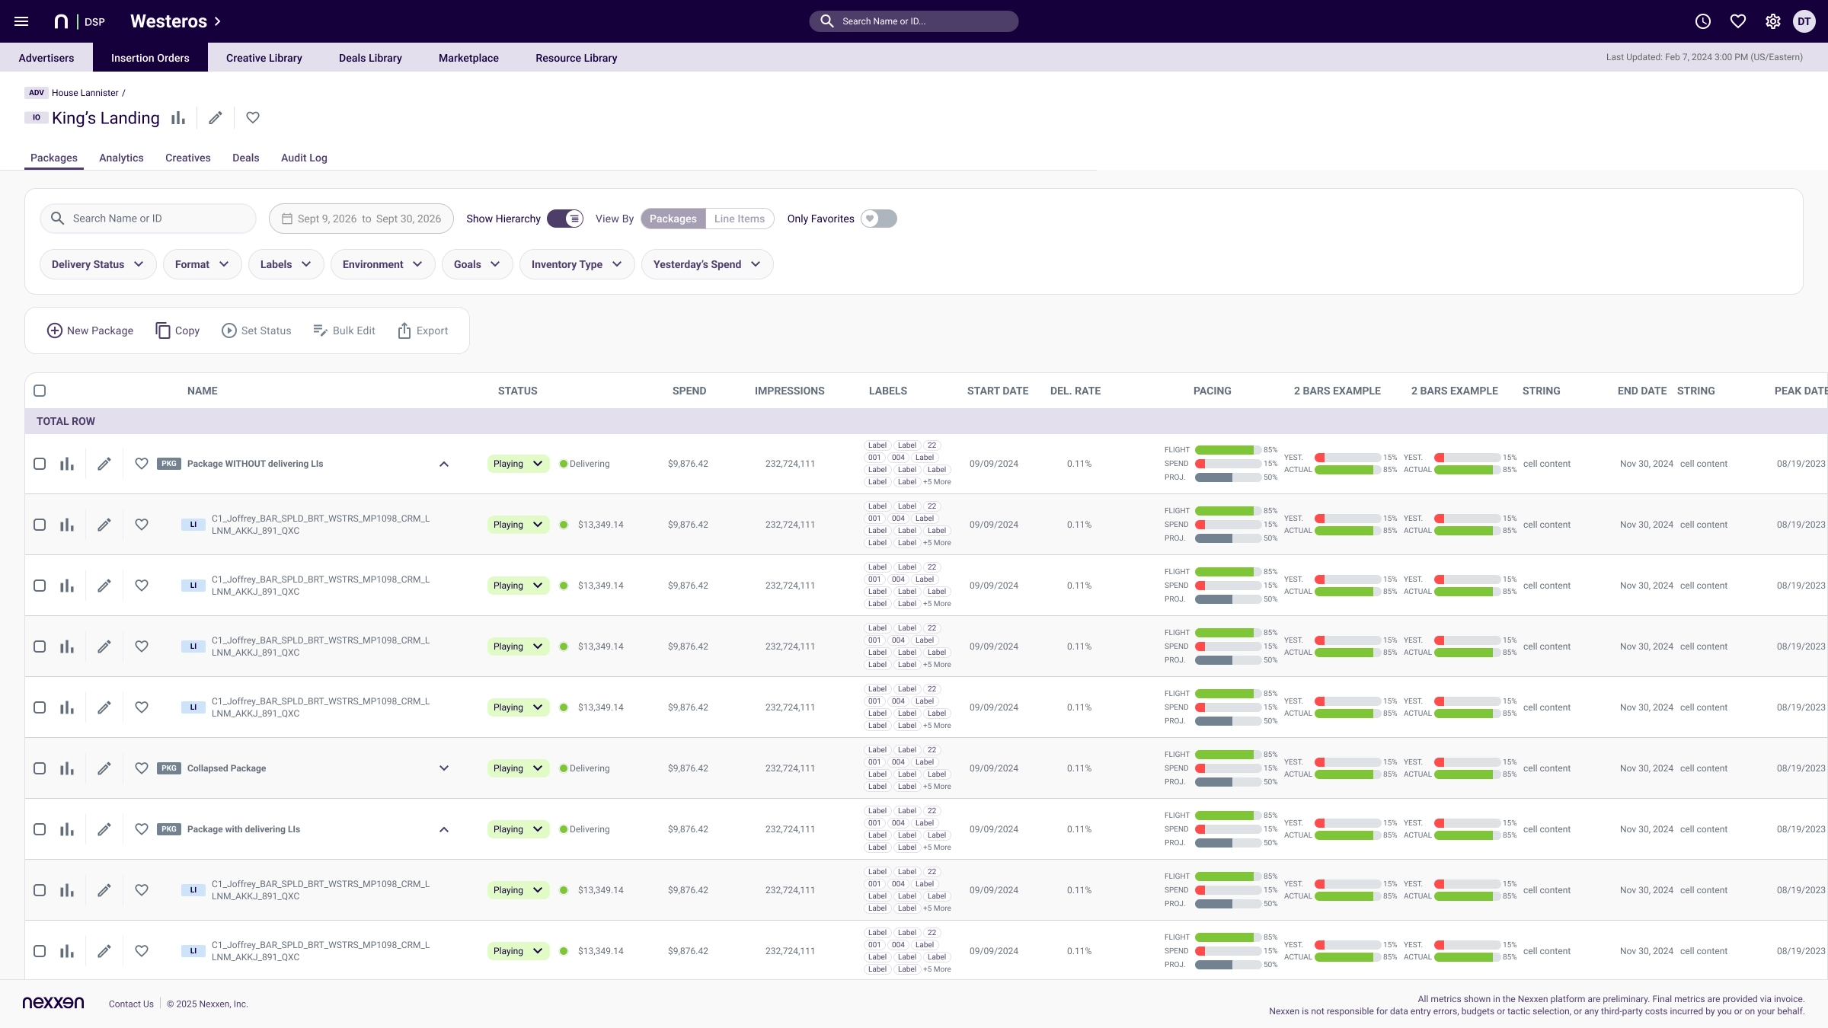
Task: Open the bar chart icon on Package with delivering LIs row
Action: coord(67,828)
